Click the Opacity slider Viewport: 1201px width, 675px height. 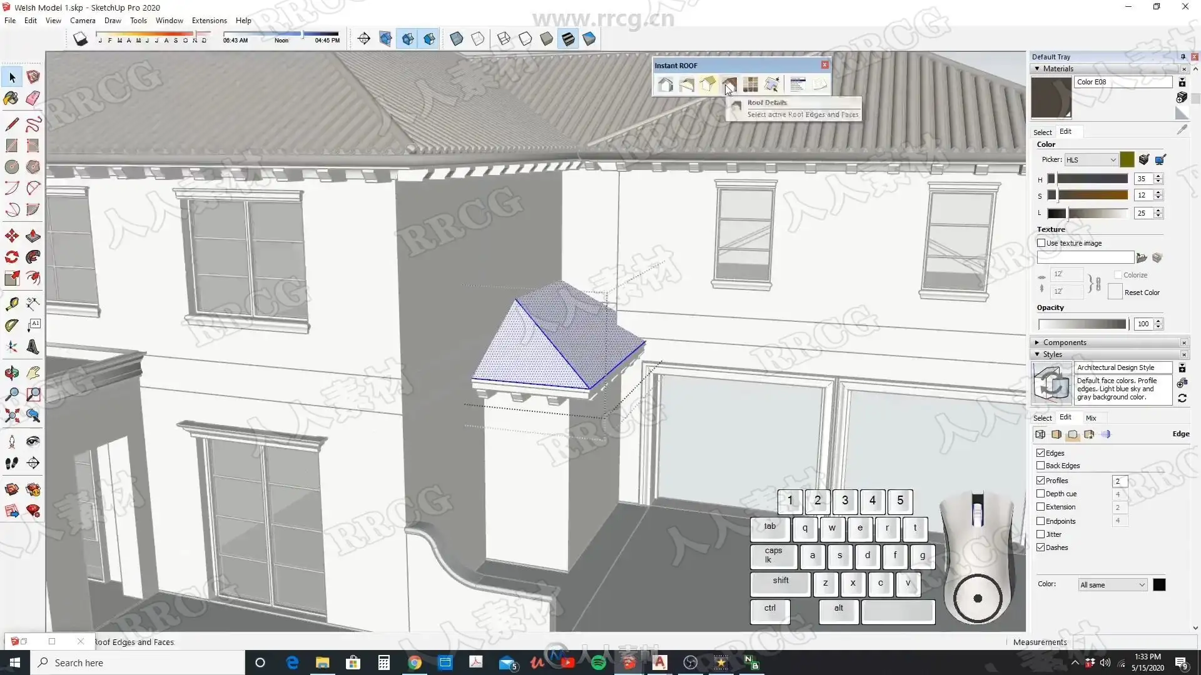pos(1082,324)
